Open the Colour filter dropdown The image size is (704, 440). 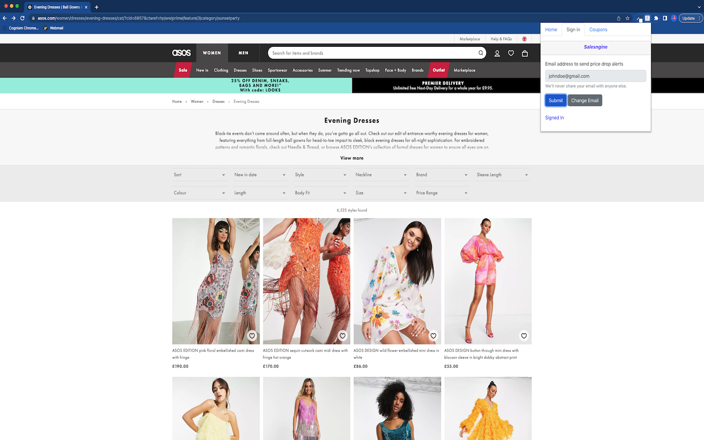tap(200, 193)
